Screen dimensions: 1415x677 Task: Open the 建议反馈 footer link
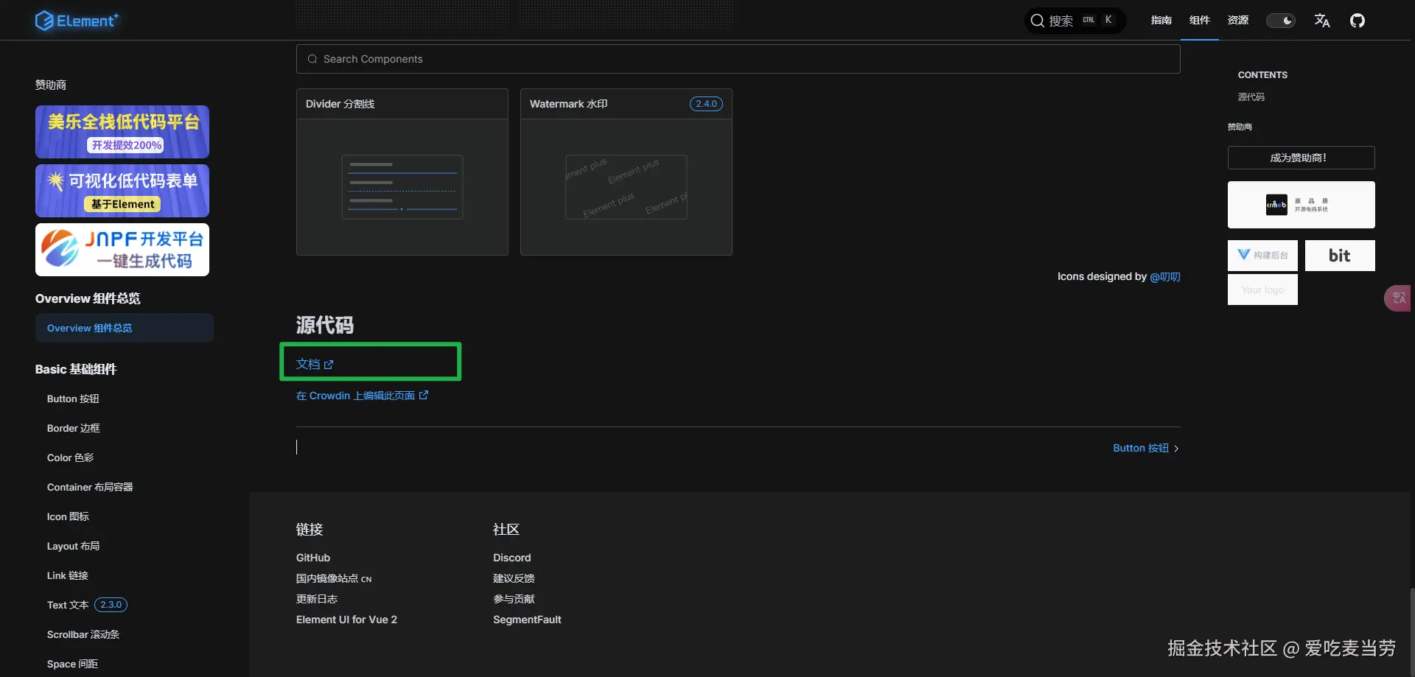(514, 578)
